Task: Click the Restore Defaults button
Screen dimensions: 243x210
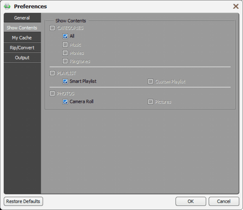Action: click(x=23, y=201)
